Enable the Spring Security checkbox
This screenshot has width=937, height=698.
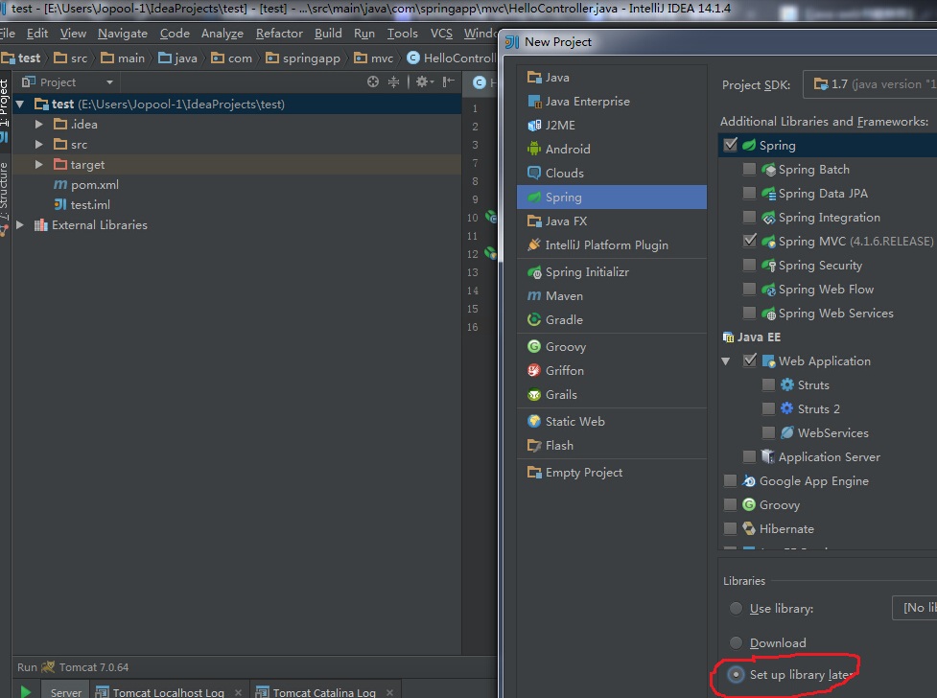pos(749,265)
